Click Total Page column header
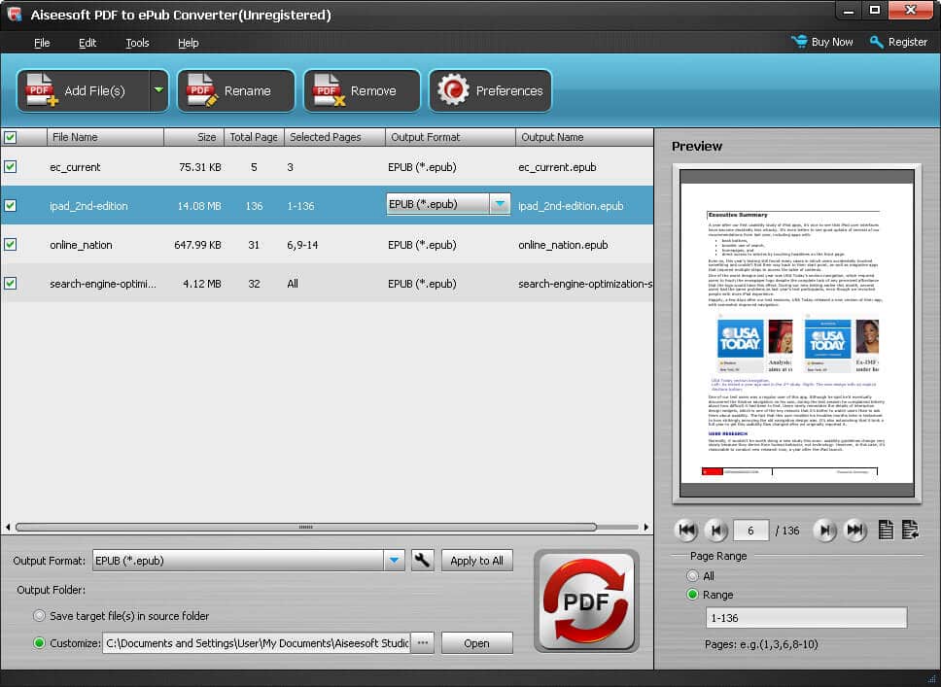This screenshot has width=941, height=687. 254,137
